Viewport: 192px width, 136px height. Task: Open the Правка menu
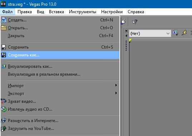coord(25,12)
